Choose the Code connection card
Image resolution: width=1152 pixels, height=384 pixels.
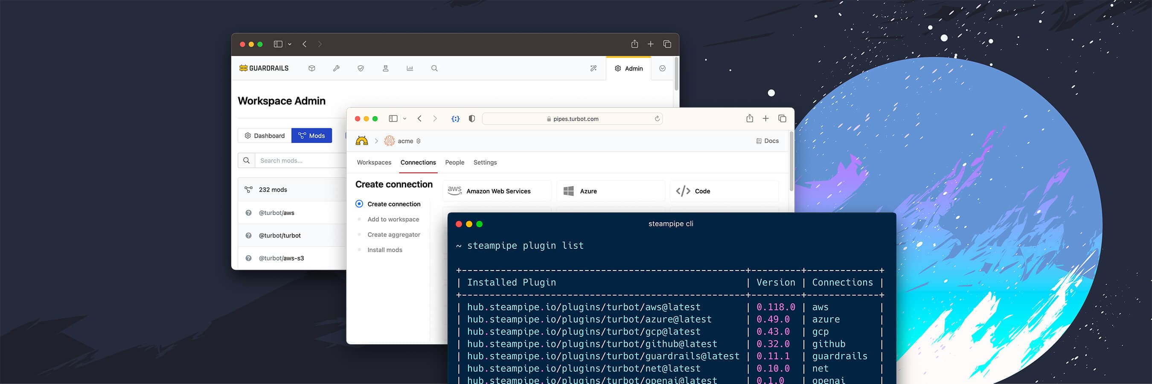pyautogui.click(x=724, y=191)
